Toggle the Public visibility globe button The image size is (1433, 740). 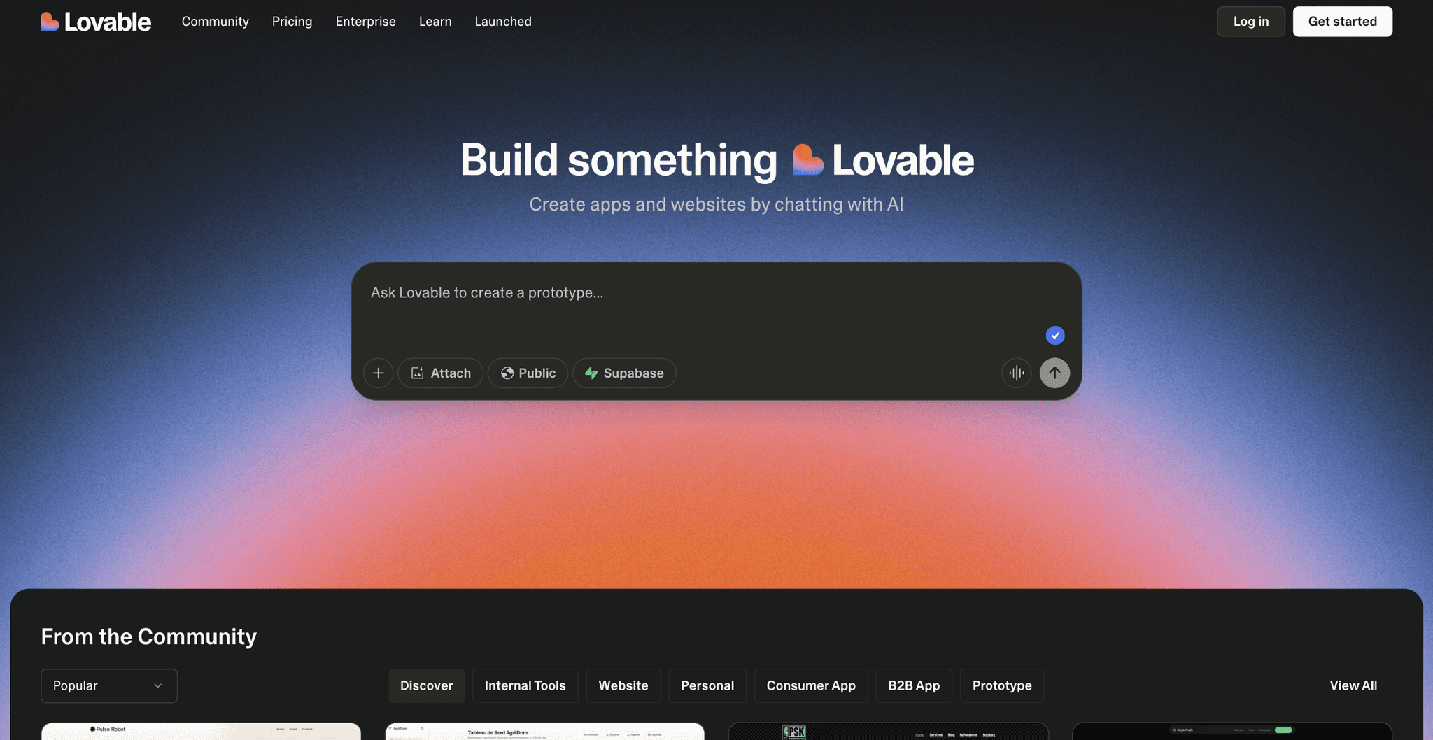point(528,373)
